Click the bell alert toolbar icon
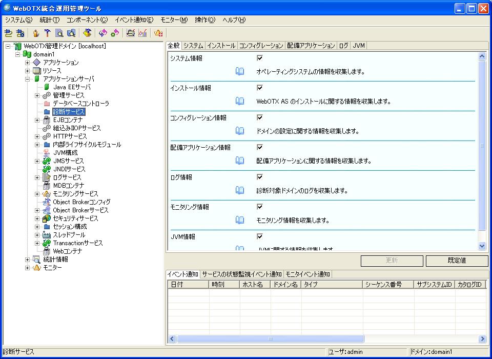Screen dimensions: 492x359 158,33
